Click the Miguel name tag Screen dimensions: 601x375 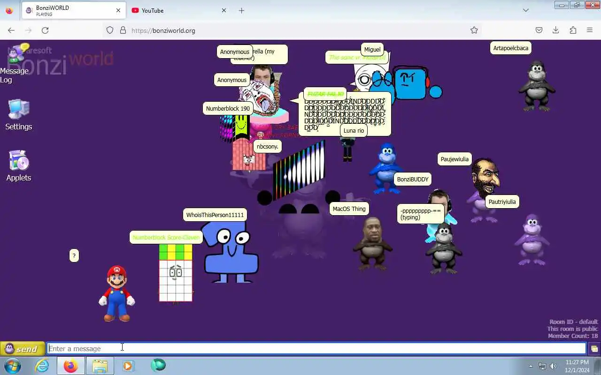pyautogui.click(x=372, y=49)
